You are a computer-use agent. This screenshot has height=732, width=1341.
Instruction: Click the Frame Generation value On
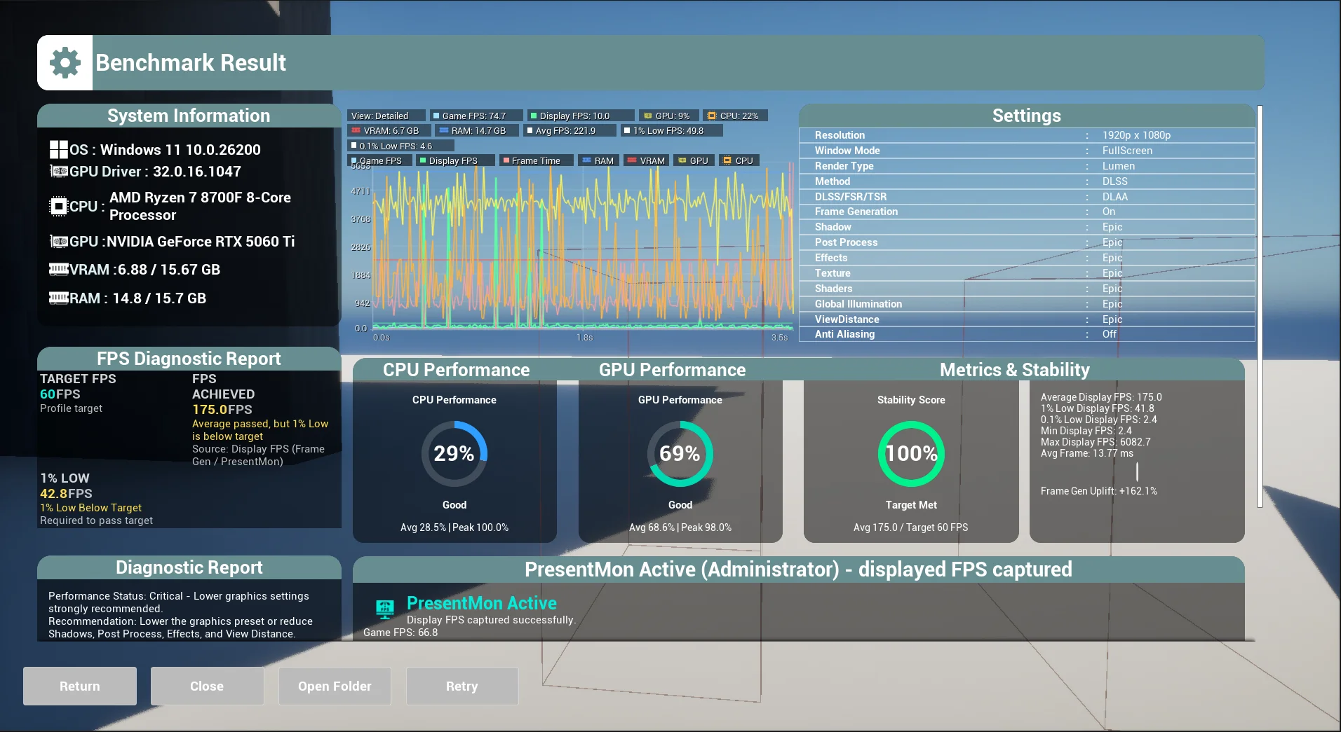click(1108, 212)
